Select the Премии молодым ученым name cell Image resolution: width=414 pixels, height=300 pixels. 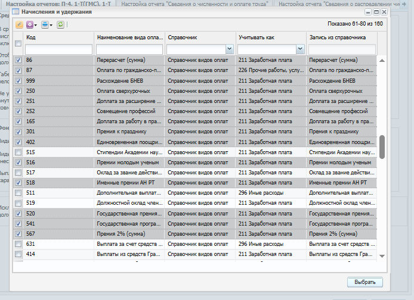[x=129, y=162]
